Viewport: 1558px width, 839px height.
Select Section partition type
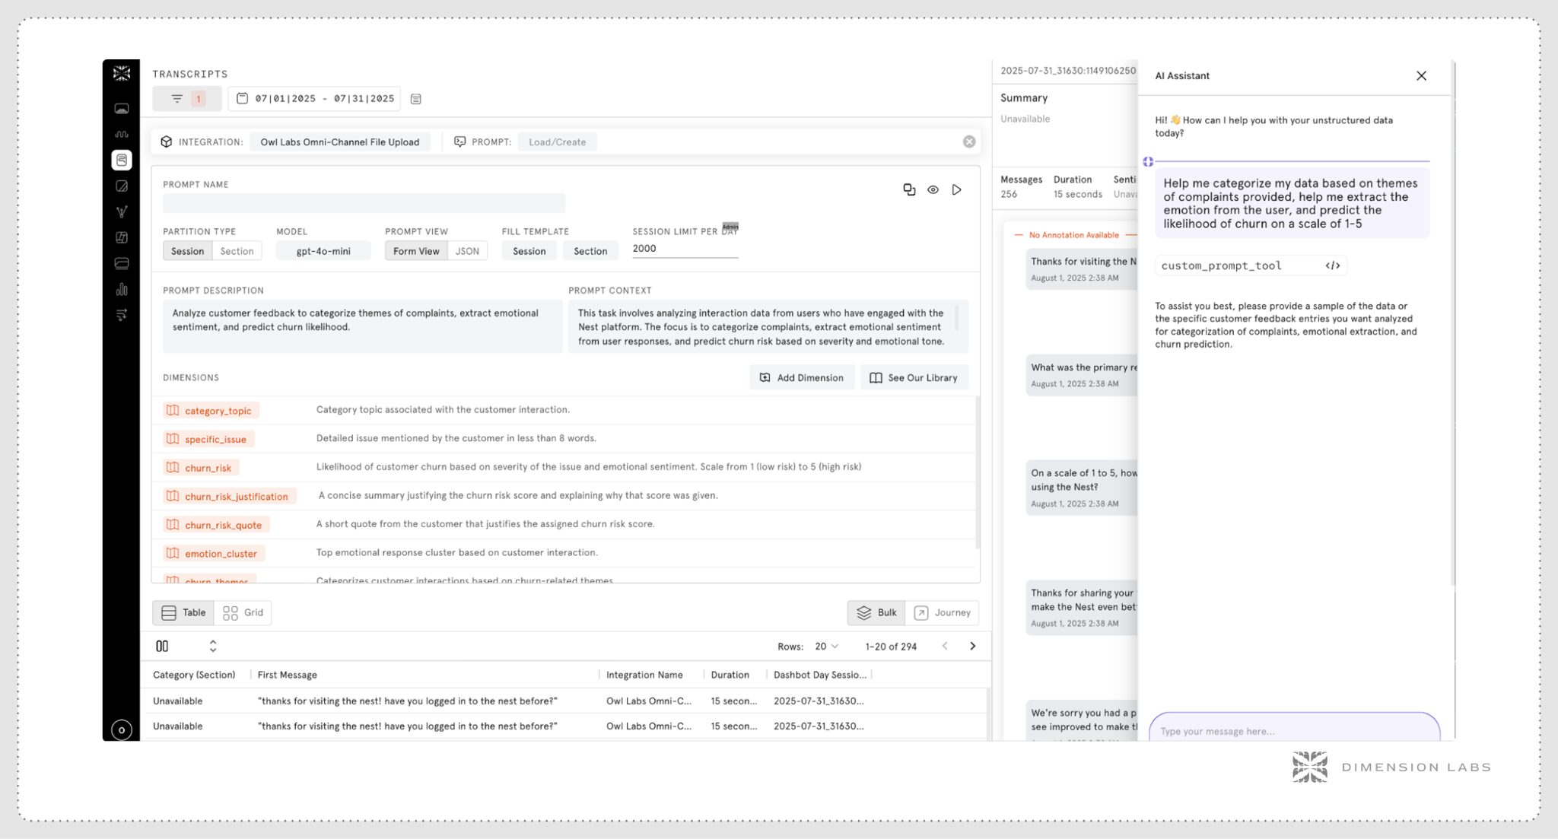click(237, 251)
